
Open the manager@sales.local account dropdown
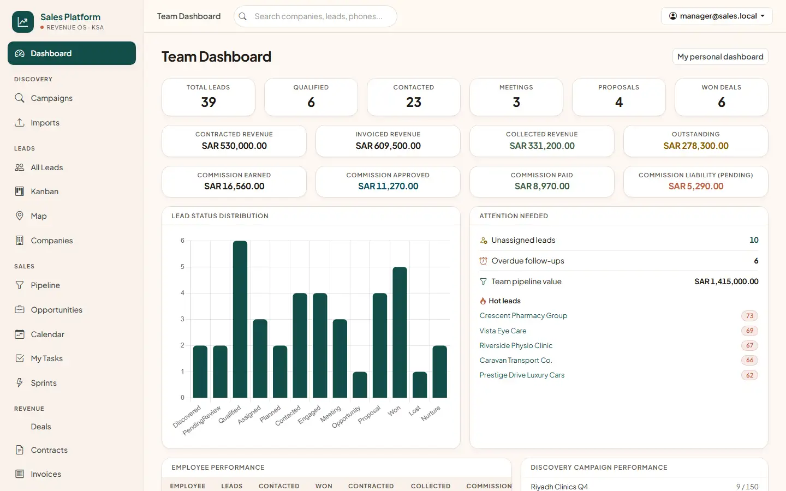(x=717, y=16)
